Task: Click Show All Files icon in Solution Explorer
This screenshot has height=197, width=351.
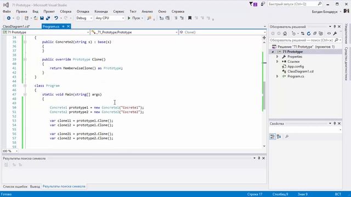Action: pos(321,33)
